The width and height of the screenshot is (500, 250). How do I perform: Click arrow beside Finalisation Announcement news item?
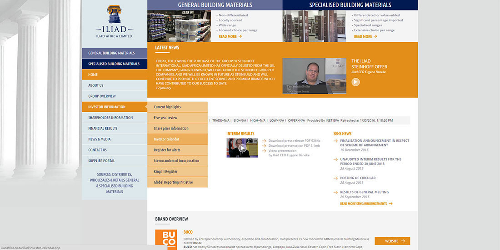click(335, 141)
